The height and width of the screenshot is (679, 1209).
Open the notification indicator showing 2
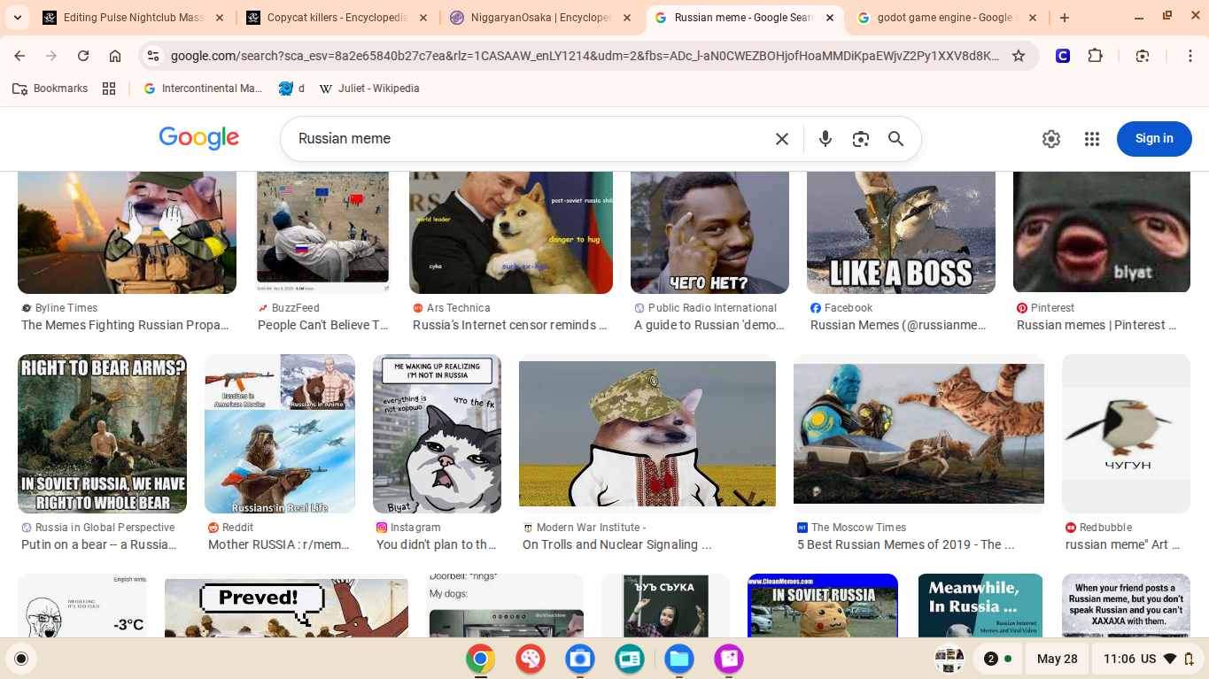tap(997, 659)
